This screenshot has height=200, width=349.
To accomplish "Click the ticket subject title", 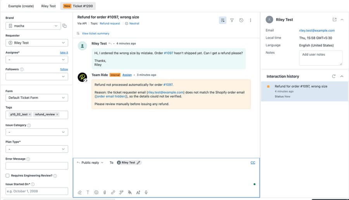I will click(108, 17).
